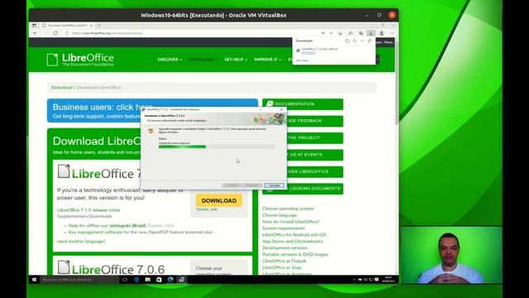Click the yellow DOWNLOAD button
The height and width of the screenshot is (298, 529).
(219, 200)
